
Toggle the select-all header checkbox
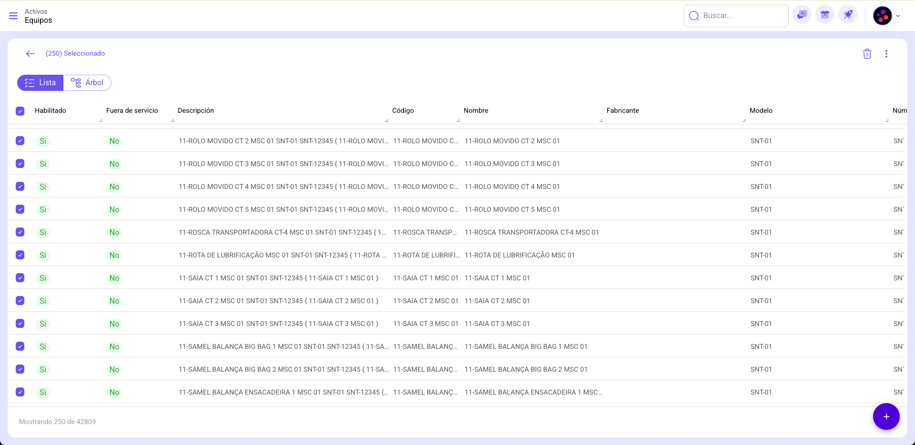pyautogui.click(x=20, y=111)
